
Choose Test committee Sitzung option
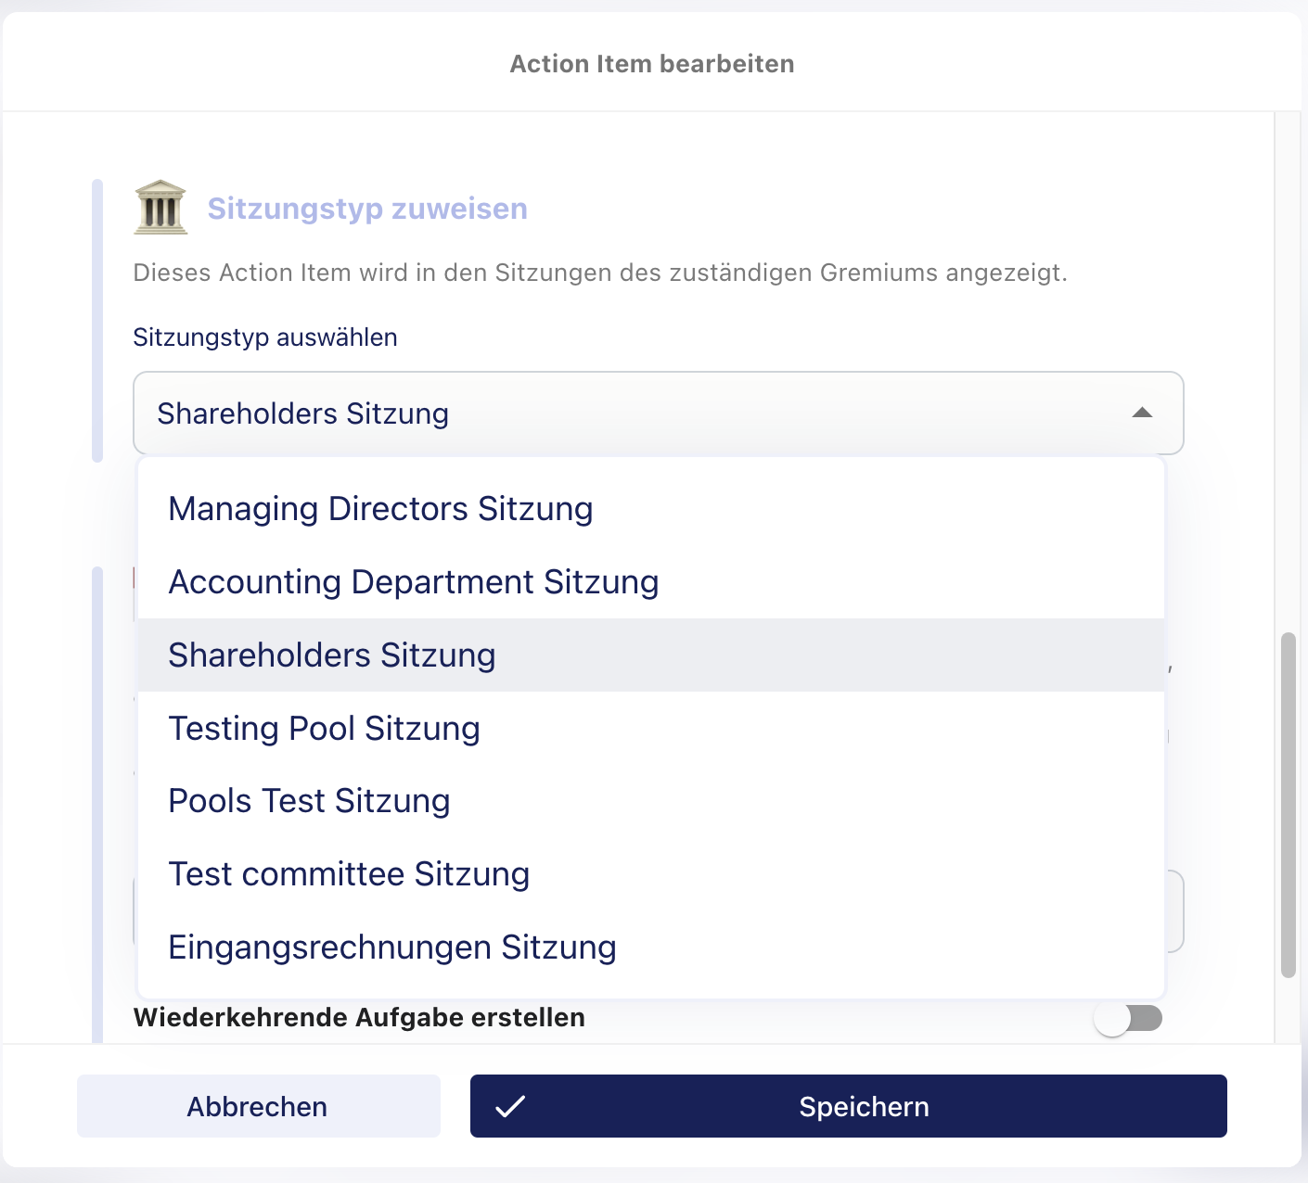651,874
